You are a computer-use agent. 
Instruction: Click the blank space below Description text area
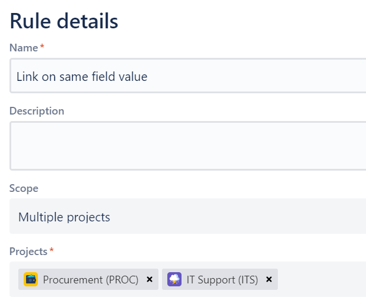[x=188, y=178]
